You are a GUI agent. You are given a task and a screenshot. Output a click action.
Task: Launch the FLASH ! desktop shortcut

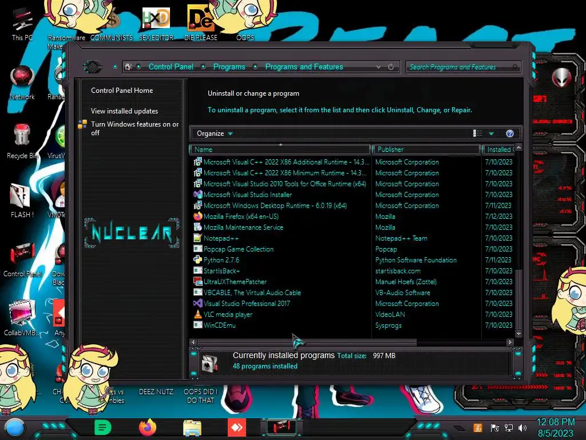22,201
